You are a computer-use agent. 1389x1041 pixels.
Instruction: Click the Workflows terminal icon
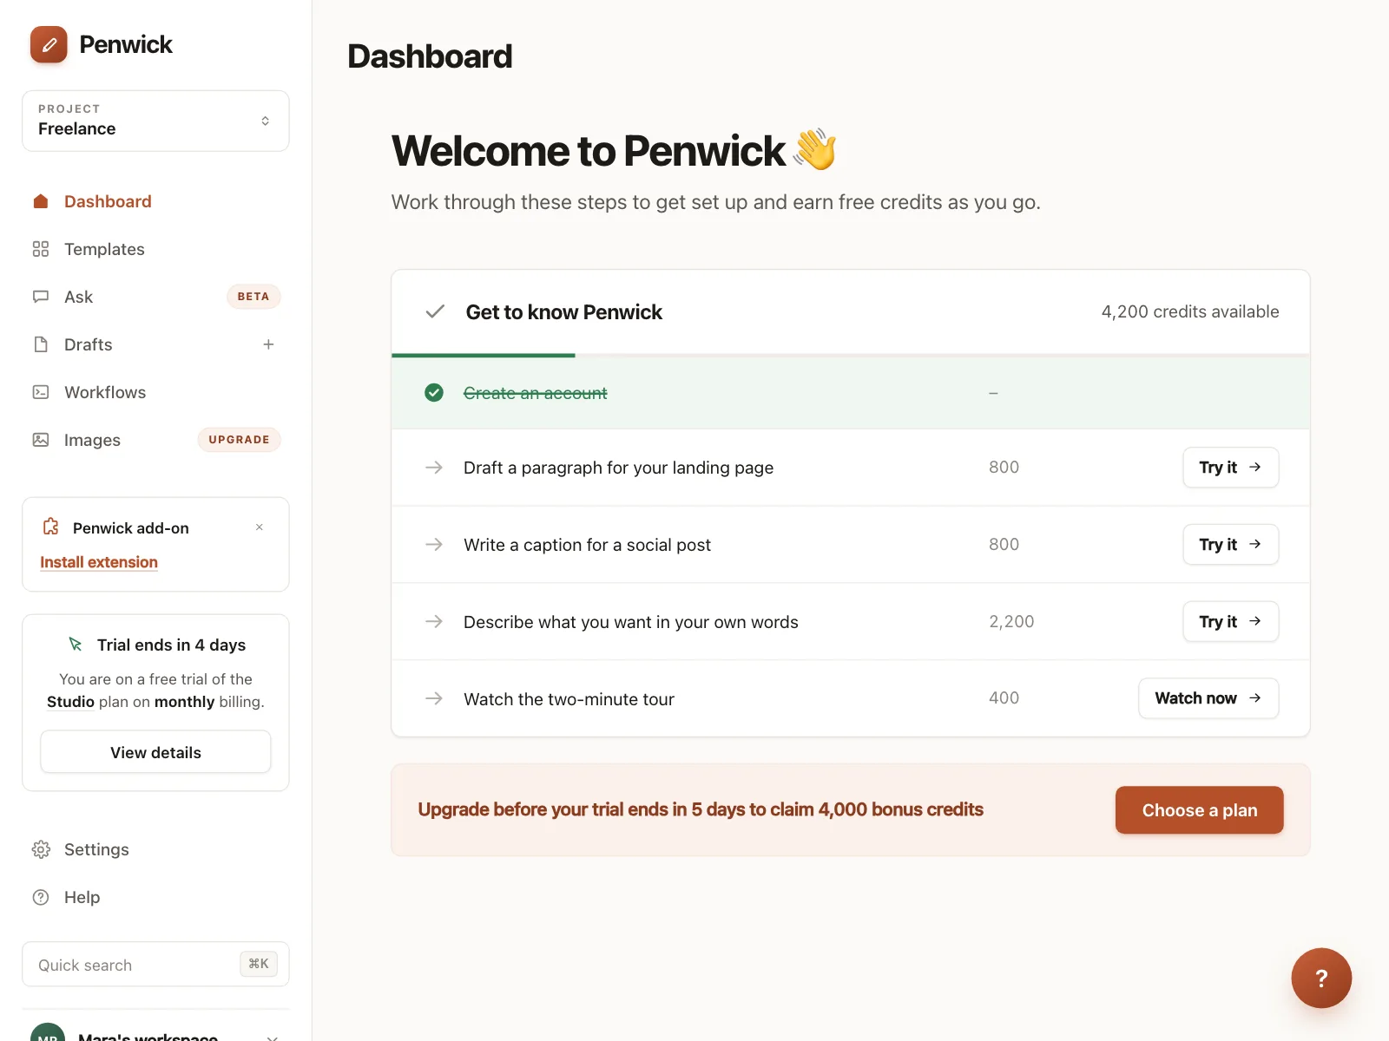[x=41, y=392]
